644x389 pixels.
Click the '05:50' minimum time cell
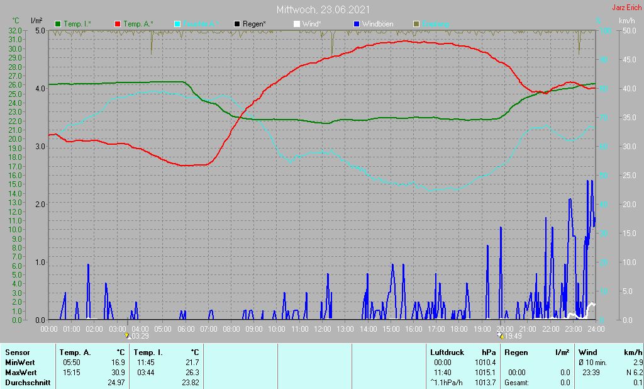pos(72,363)
